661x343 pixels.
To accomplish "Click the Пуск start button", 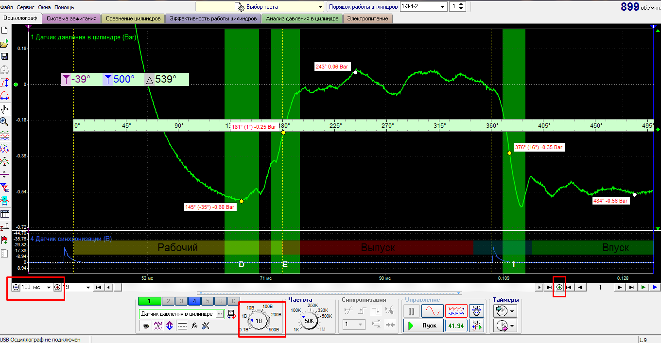I will pos(423,326).
